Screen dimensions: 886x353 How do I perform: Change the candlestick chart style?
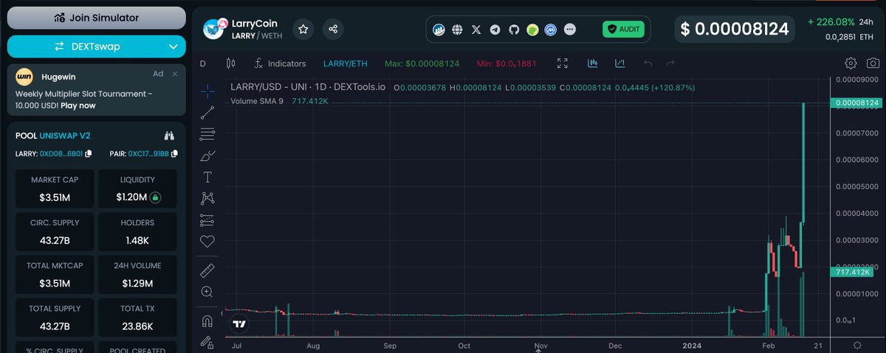click(x=230, y=64)
